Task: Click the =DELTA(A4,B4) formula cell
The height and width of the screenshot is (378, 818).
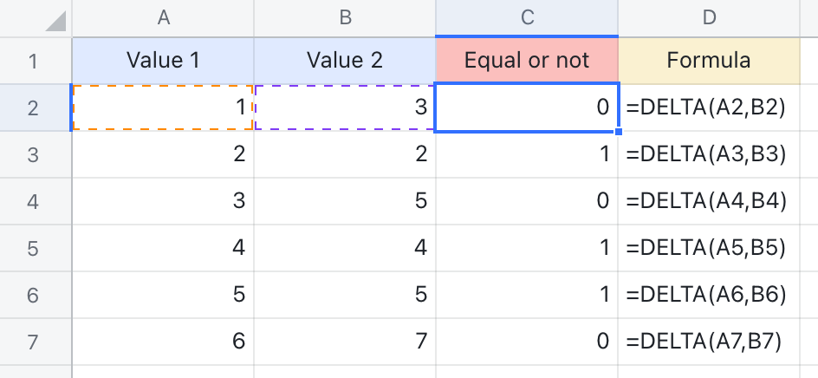Action: click(x=709, y=201)
